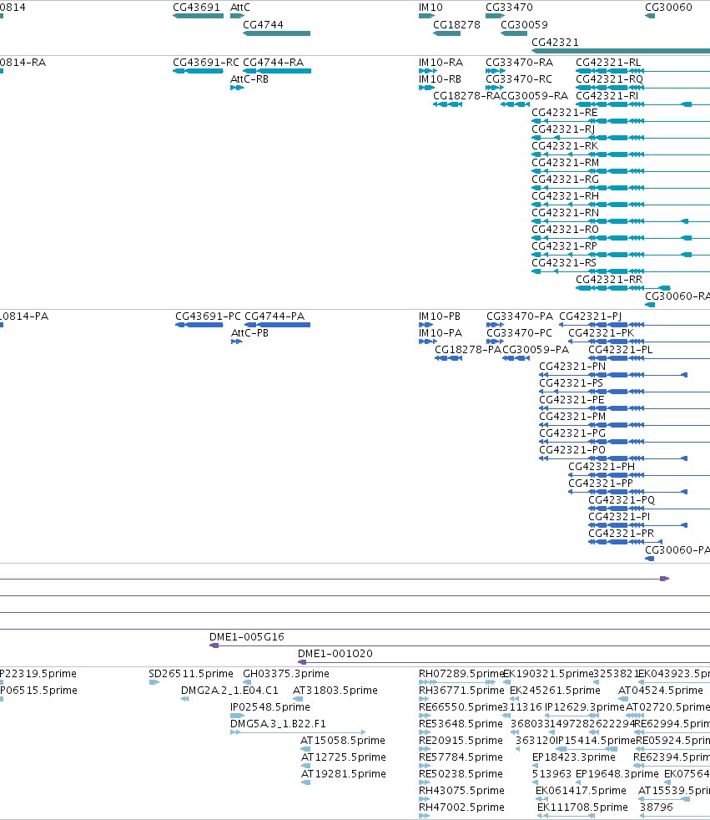Click the CG42321-RQ transcript label
Viewport: 710px width, 820px height.
point(610,79)
